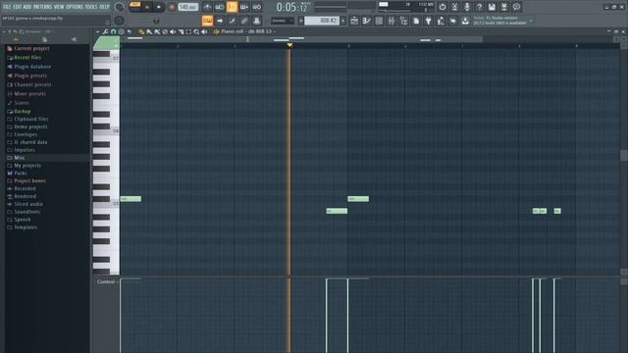Toggle overdub recording button
Image resolution: width=628 pixels, height=353 pixels.
pyautogui.click(x=244, y=7)
